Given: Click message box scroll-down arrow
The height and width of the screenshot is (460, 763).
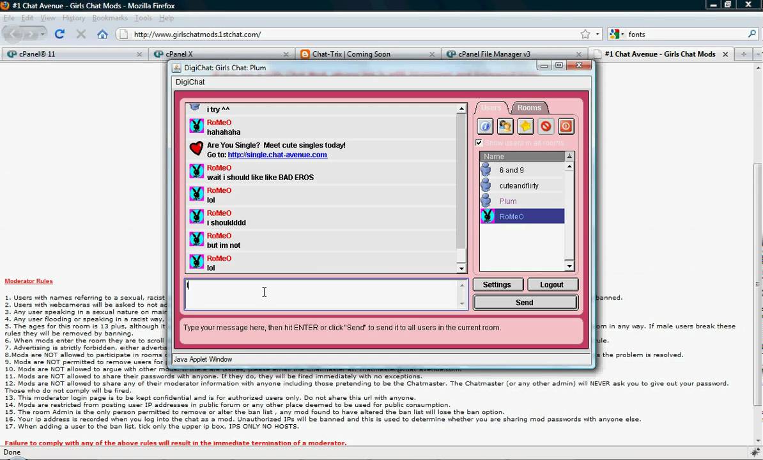Looking at the screenshot, I should [x=462, y=303].
